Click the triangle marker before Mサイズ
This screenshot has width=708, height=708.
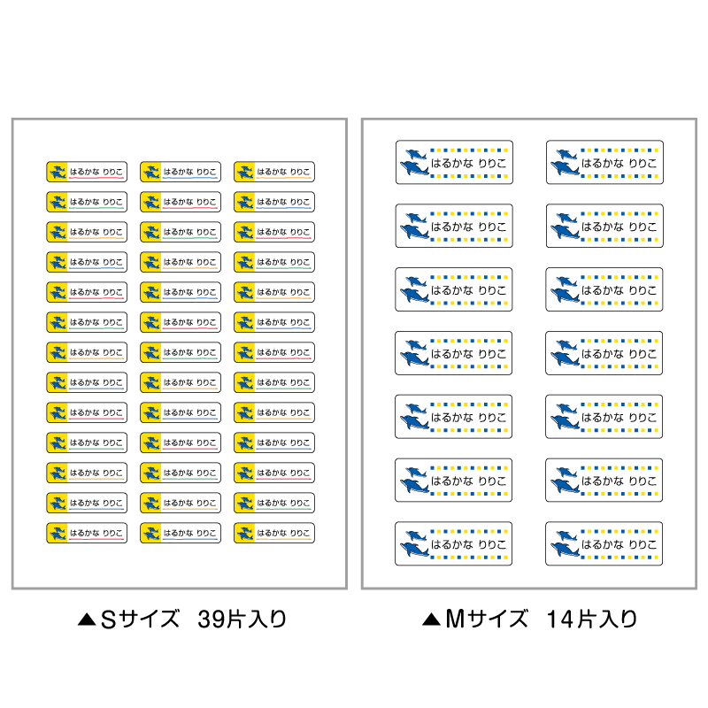coord(431,619)
